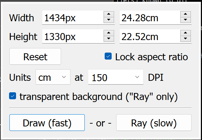This screenshot has width=202, height=140.
Task: Focus the 24.28cm width field
Action: click(x=150, y=17)
